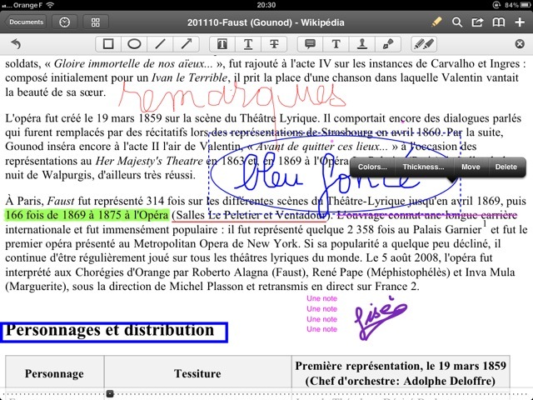Image resolution: width=533 pixels, height=400 pixels.
Task: Tap Move in the popup menu
Action: pos(471,167)
